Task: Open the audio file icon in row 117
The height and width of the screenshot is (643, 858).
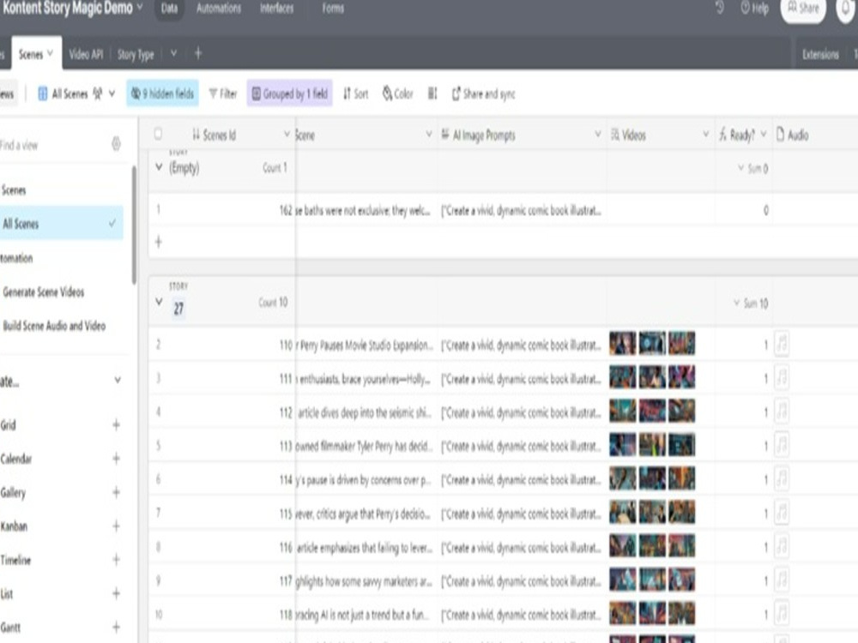Action: coord(782,580)
